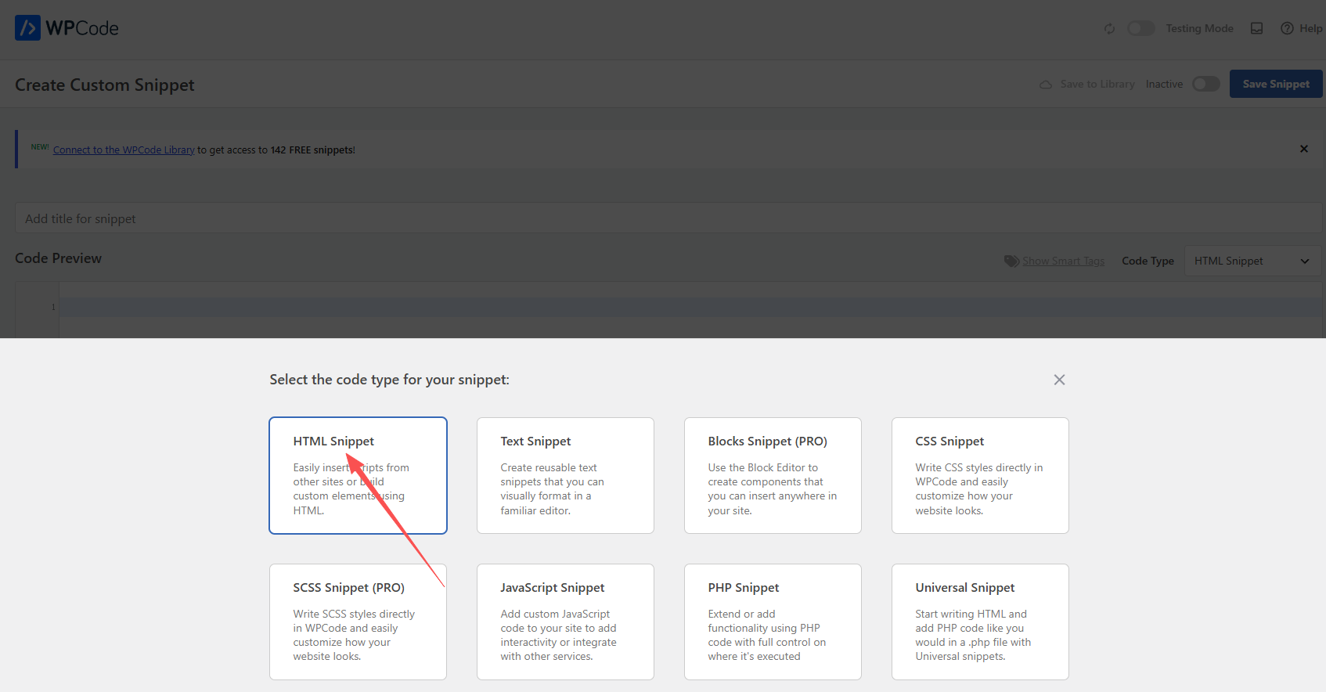Select the PHP Snippet card
The image size is (1326, 692).
[x=773, y=622]
